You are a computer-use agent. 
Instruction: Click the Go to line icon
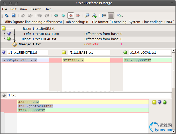pyautogui.click(x=94, y=16)
